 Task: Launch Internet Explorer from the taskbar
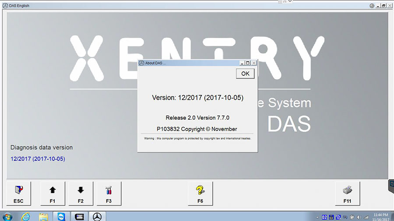25,217
